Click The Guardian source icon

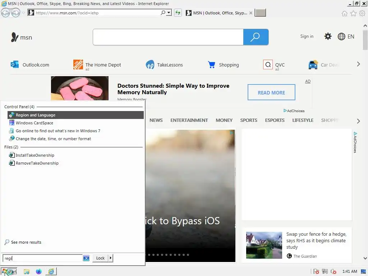pyautogui.click(x=289, y=256)
